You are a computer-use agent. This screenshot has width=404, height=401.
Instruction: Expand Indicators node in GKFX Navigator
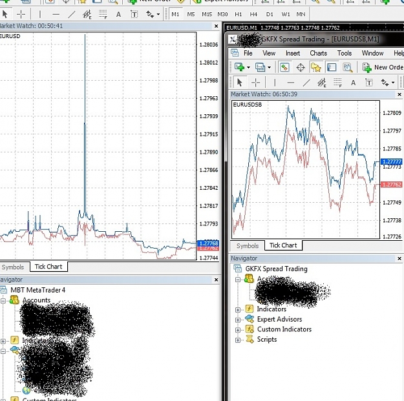238,310
